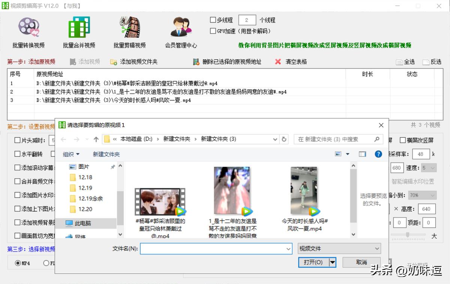Open 会员管理中心 user icon
The width and height of the screenshot is (450, 284).
click(181, 28)
